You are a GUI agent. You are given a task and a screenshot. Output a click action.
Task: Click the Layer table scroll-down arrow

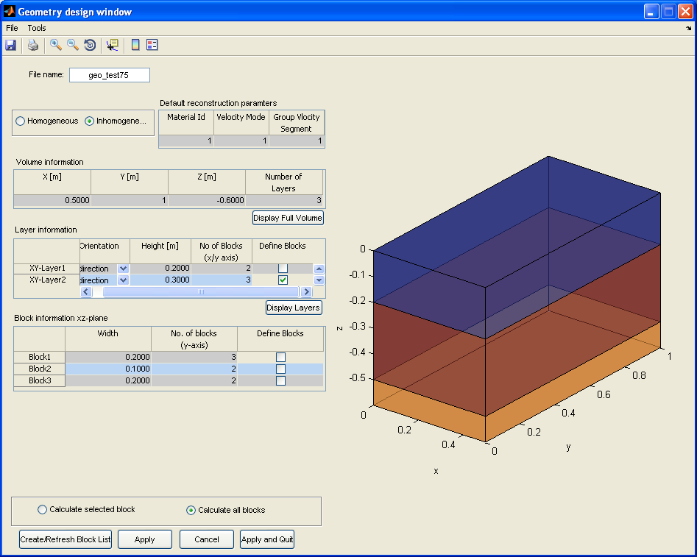319,280
